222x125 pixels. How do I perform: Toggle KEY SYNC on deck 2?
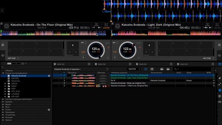(207, 25)
